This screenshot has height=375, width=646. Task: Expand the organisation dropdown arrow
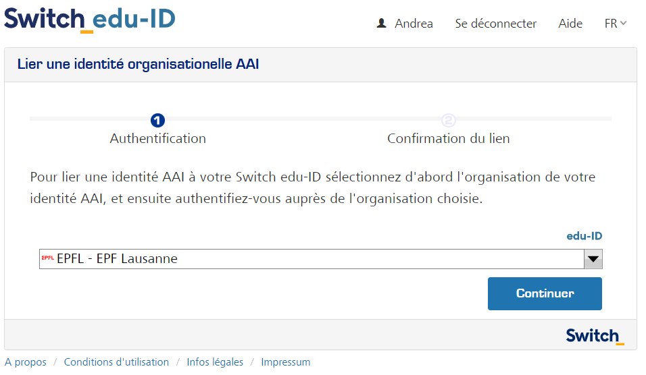[x=593, y=259]
